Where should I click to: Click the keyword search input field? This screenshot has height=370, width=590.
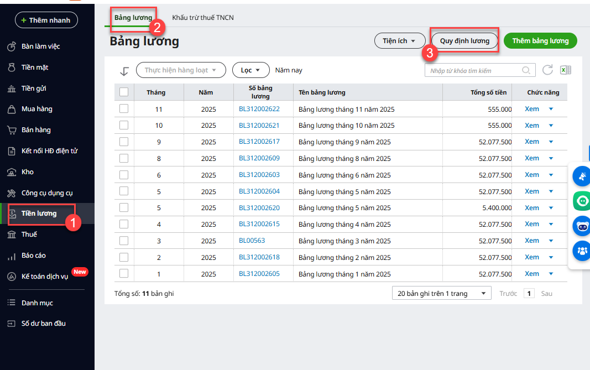coord(474,71)
